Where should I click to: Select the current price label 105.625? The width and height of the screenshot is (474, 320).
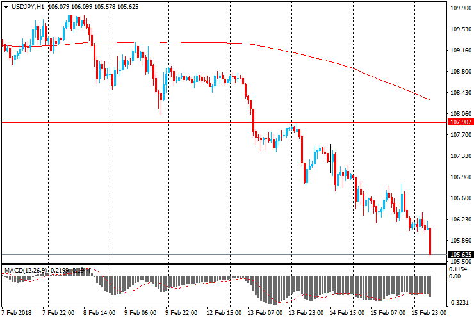click(x=461, y=255)
